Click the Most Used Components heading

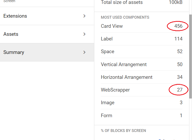pyautogui.click(x=125, y=17)
